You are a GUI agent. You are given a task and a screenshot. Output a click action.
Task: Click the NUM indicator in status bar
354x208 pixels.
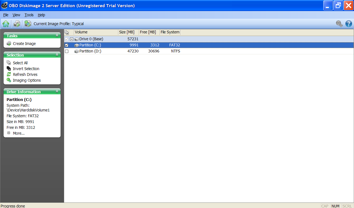pyautogui.click(x=335, y=206)
